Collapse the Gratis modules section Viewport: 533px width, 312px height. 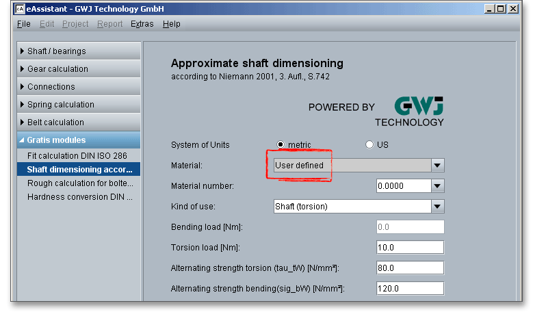tap(78, 140)
